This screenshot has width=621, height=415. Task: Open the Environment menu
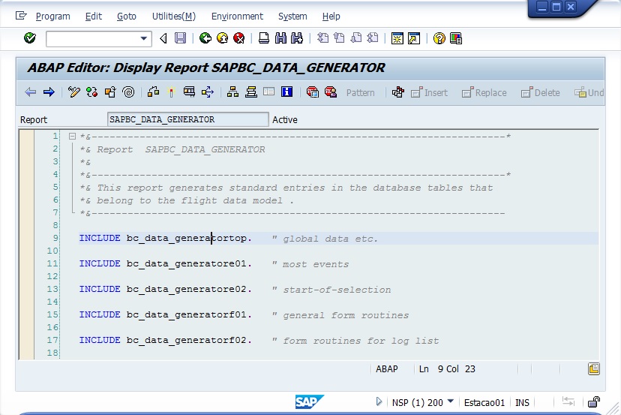(237, 16)
